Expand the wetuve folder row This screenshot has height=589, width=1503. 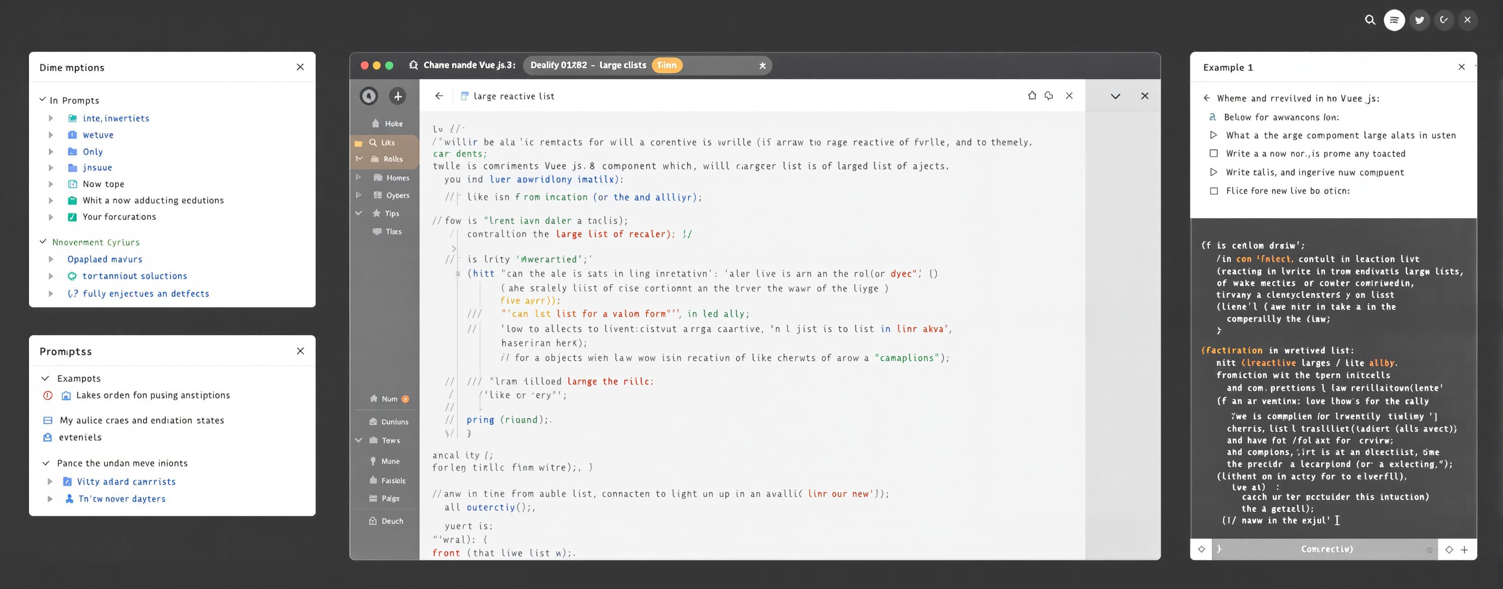coord(51,135)
